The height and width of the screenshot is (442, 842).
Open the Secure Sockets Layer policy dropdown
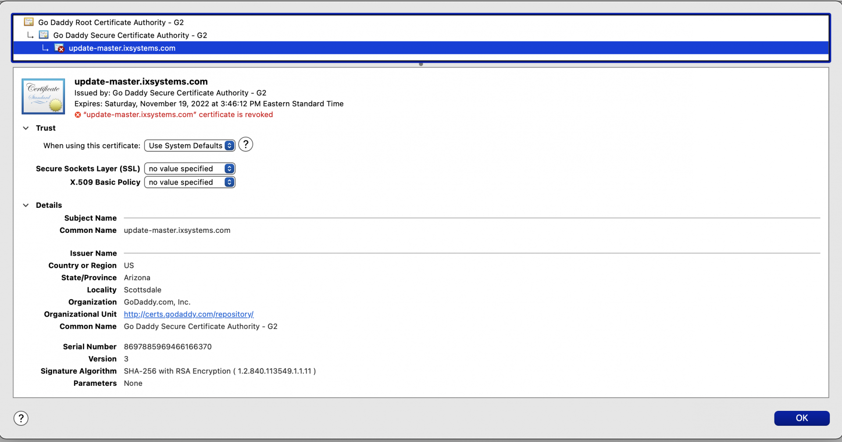[x=189, y=169]
